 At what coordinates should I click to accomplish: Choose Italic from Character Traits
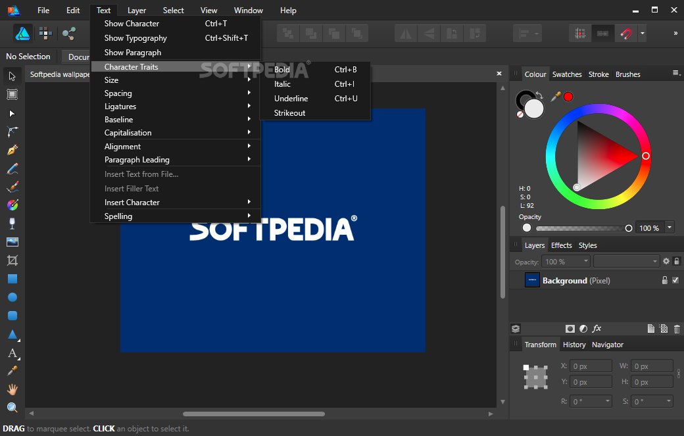pos(315,84)
